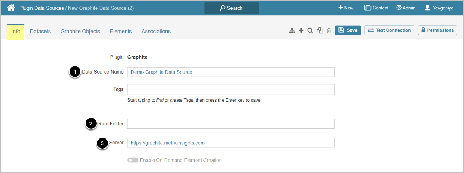Screen dimensions: 464x173
Task: Click the plus icon beside the hierarchy icon
Action: tap(301, 30)
